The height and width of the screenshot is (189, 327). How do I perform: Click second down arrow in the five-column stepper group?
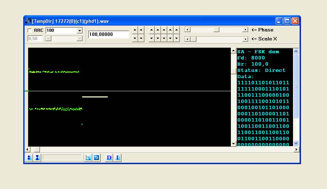click(x=158, y=38)
